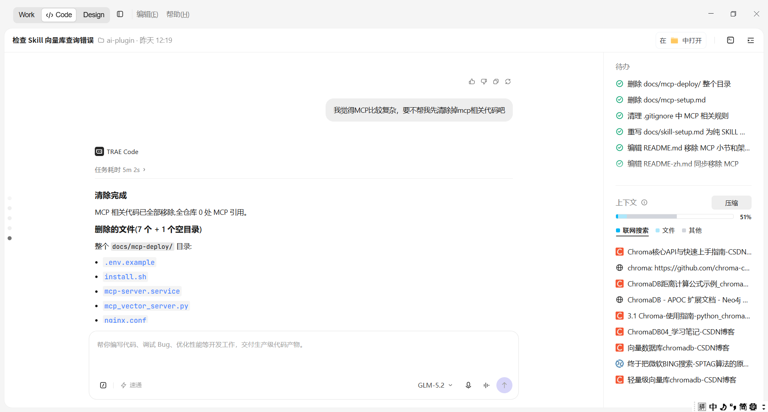This screenshot has height=412, width=768.
Task: Open the terminal panel icon in header
Action: tap(730, 40)
